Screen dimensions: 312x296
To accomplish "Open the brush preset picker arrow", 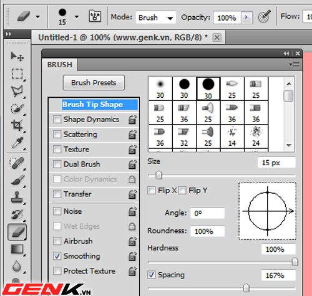I will tap(77, 17).
